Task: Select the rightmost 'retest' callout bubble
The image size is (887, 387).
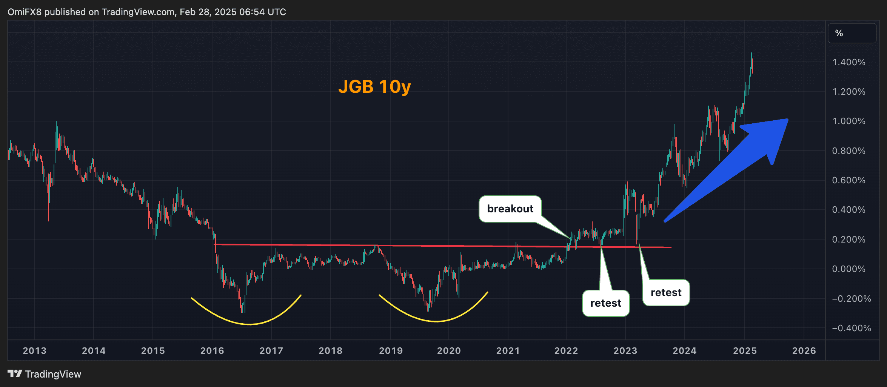Action: coord(665,292)
